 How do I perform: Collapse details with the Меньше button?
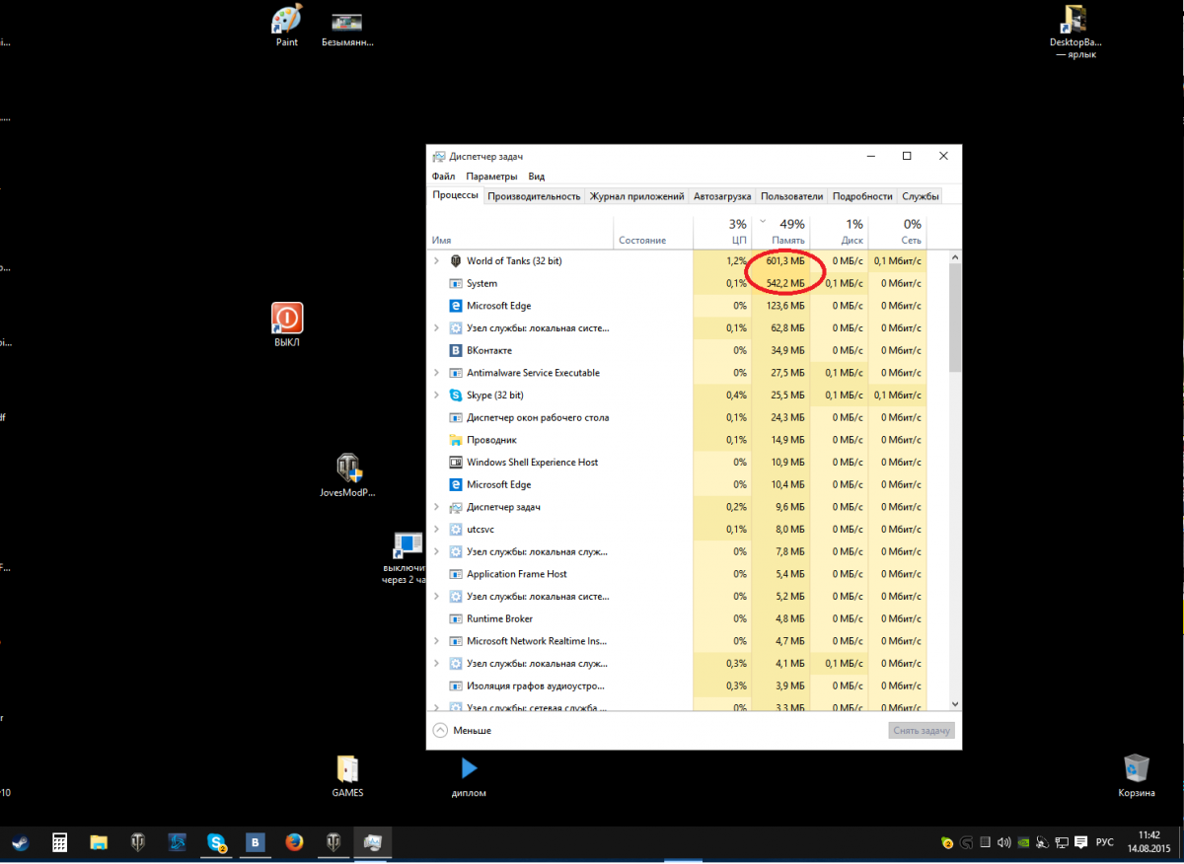pos(462,731)
